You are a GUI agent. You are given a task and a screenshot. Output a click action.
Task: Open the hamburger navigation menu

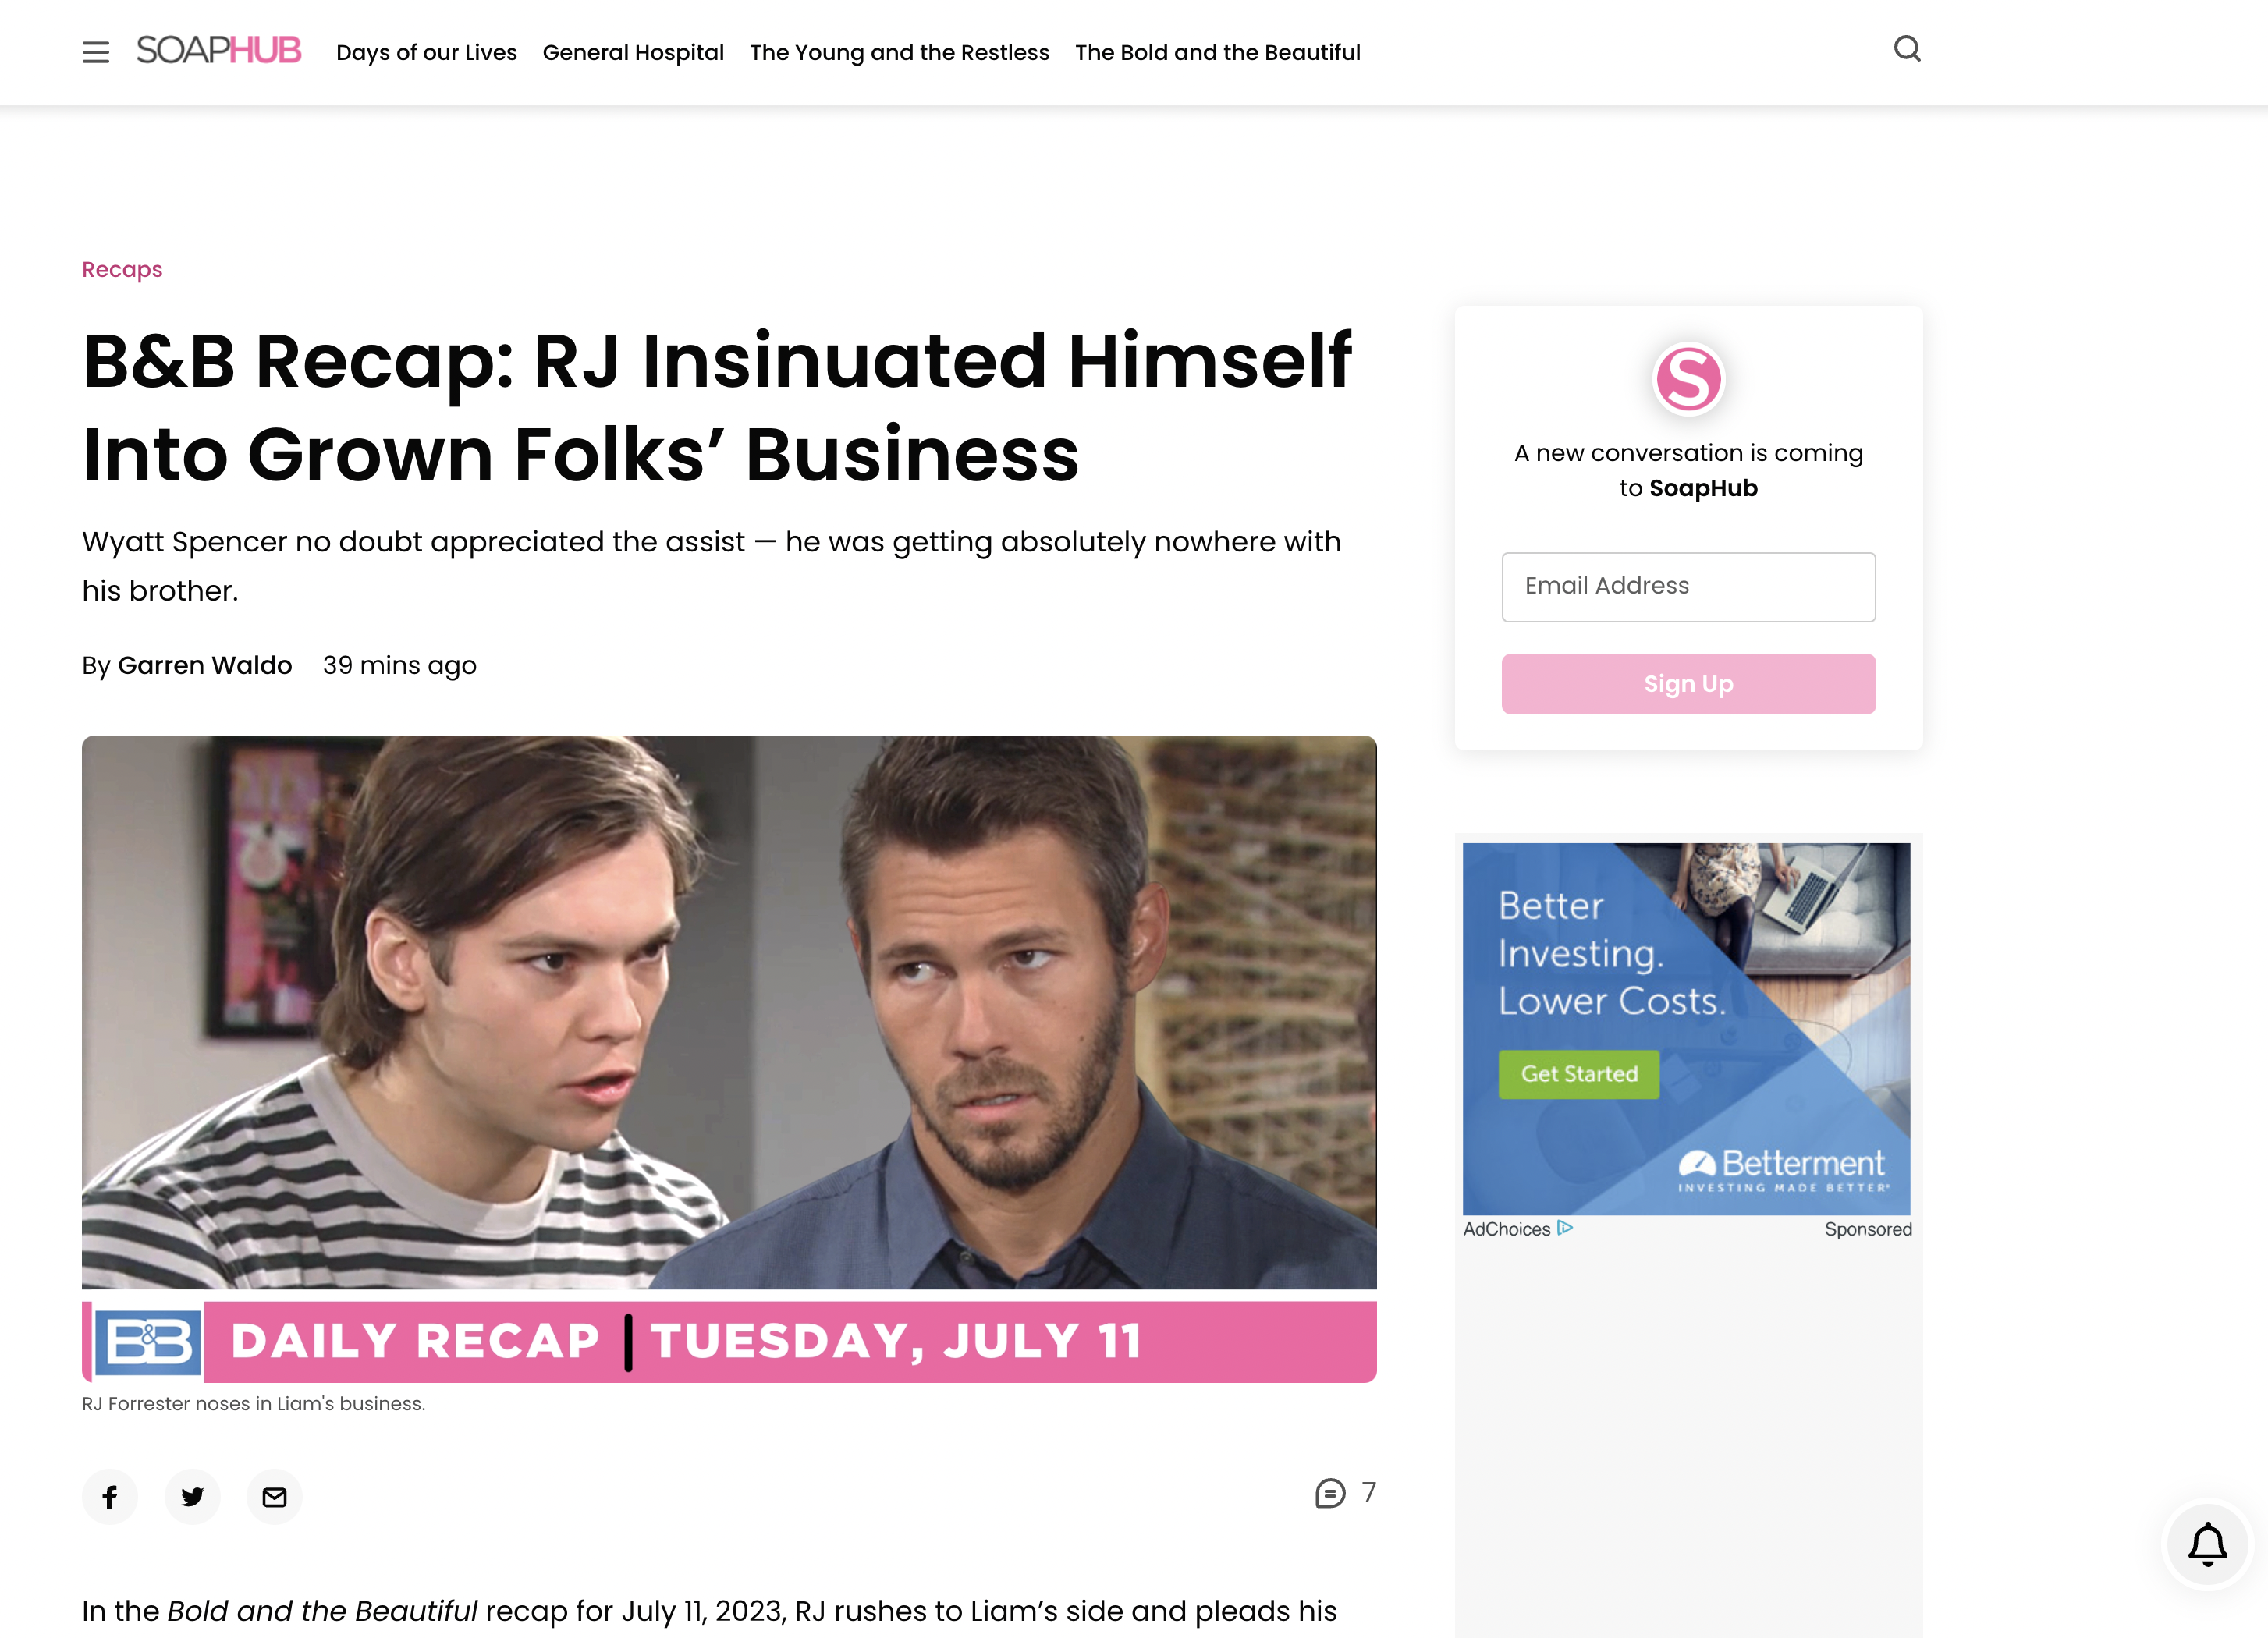coord(95,52)
